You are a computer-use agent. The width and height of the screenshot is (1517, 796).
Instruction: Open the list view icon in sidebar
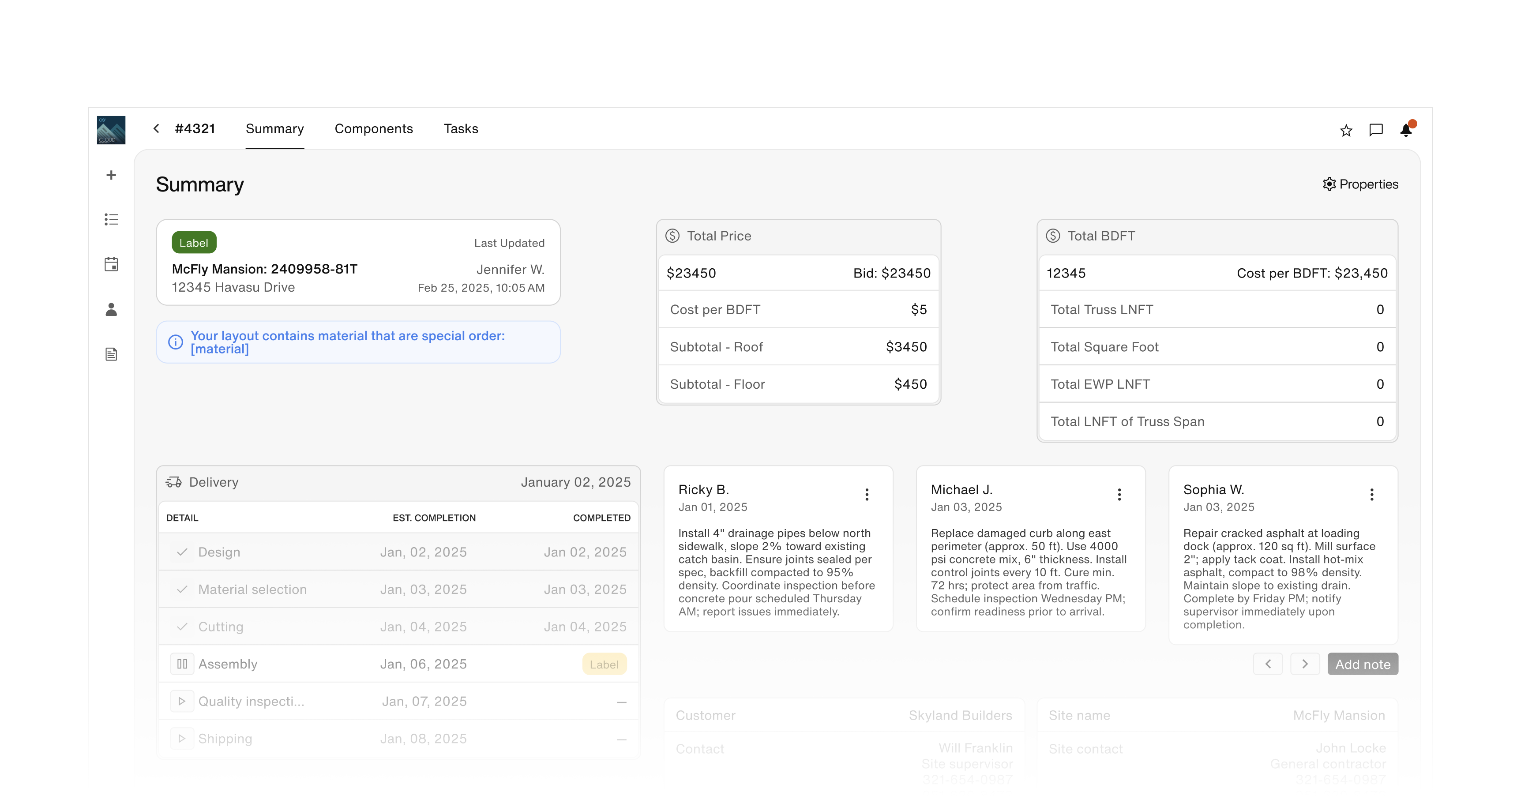111,220
